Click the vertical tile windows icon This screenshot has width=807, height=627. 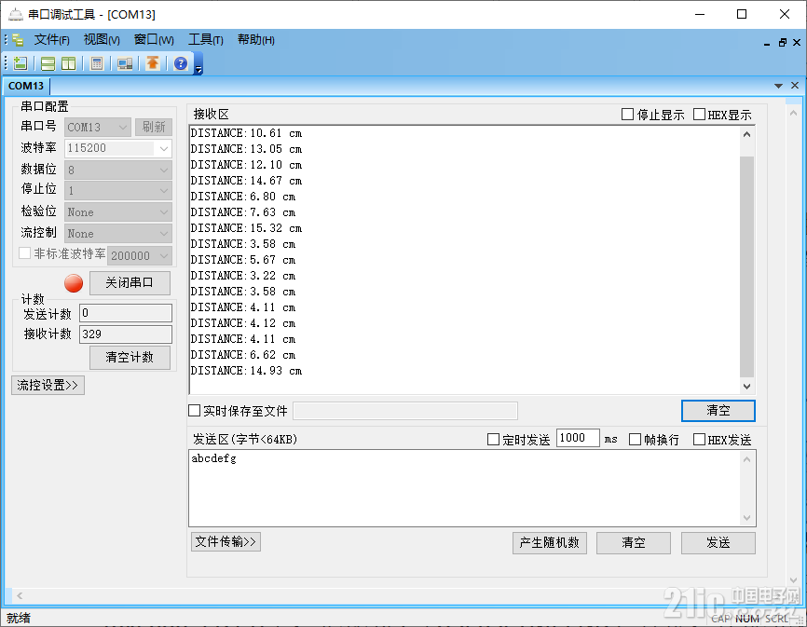[x=68, y=63]
